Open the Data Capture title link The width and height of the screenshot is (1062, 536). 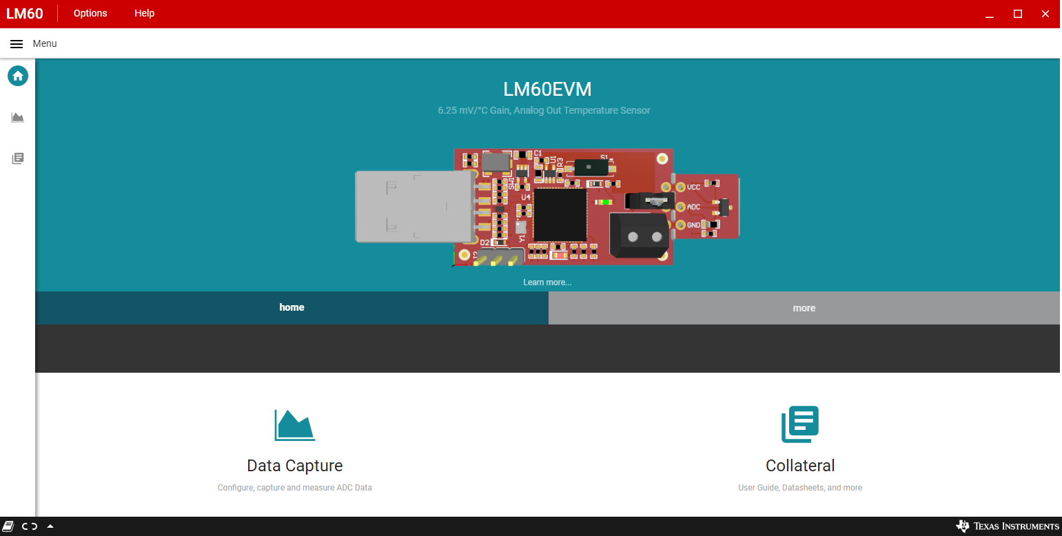294,466
